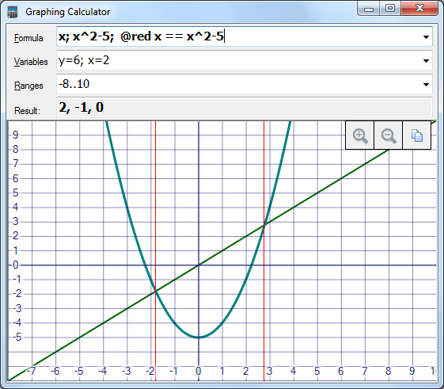This screenshot has height=389, width=444.
Task: Click the Variables label
Action: pyautogui.click(x=31, y=62)
